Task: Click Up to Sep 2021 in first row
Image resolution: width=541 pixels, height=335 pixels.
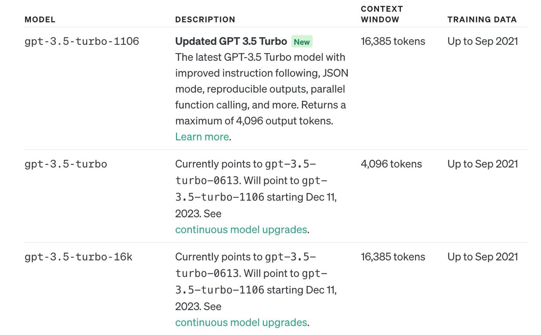Action: pos(482,41)
